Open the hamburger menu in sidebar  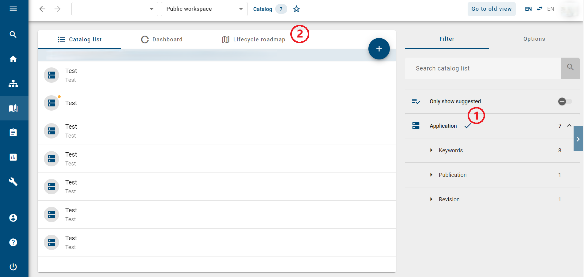click(x=13, y=9)
